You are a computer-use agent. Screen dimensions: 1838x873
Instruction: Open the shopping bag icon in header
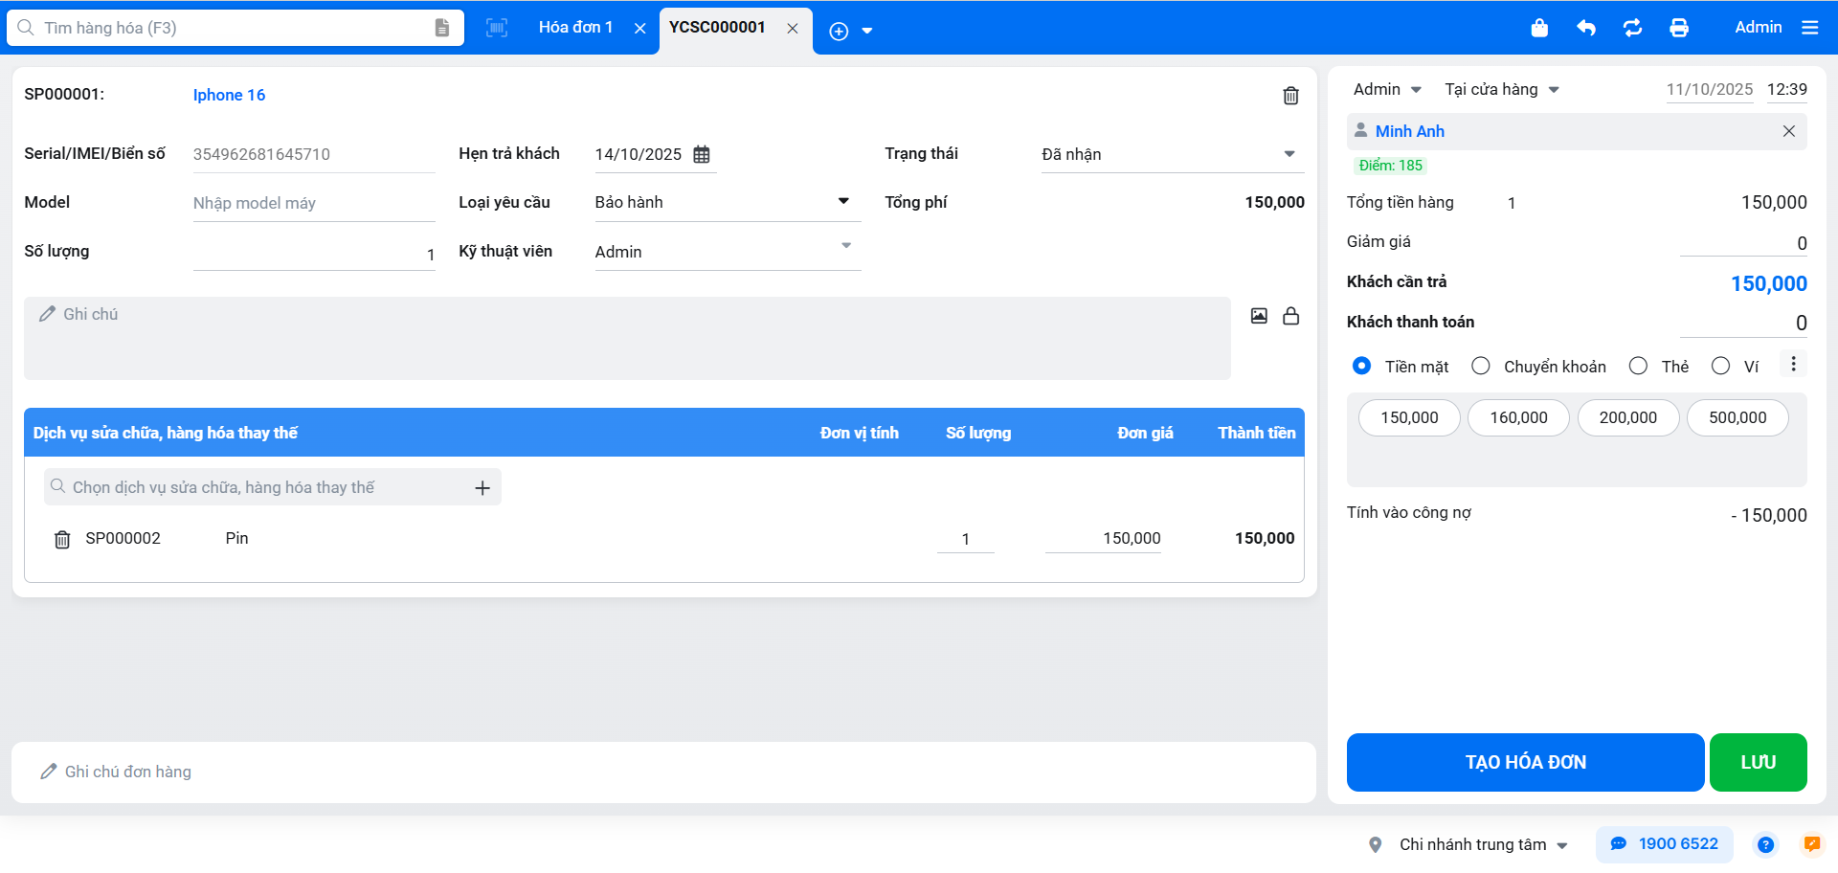point(1539,28)
